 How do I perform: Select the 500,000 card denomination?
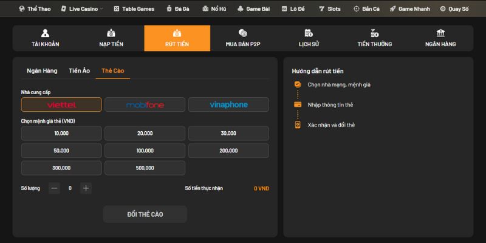(x=145, y=168)
